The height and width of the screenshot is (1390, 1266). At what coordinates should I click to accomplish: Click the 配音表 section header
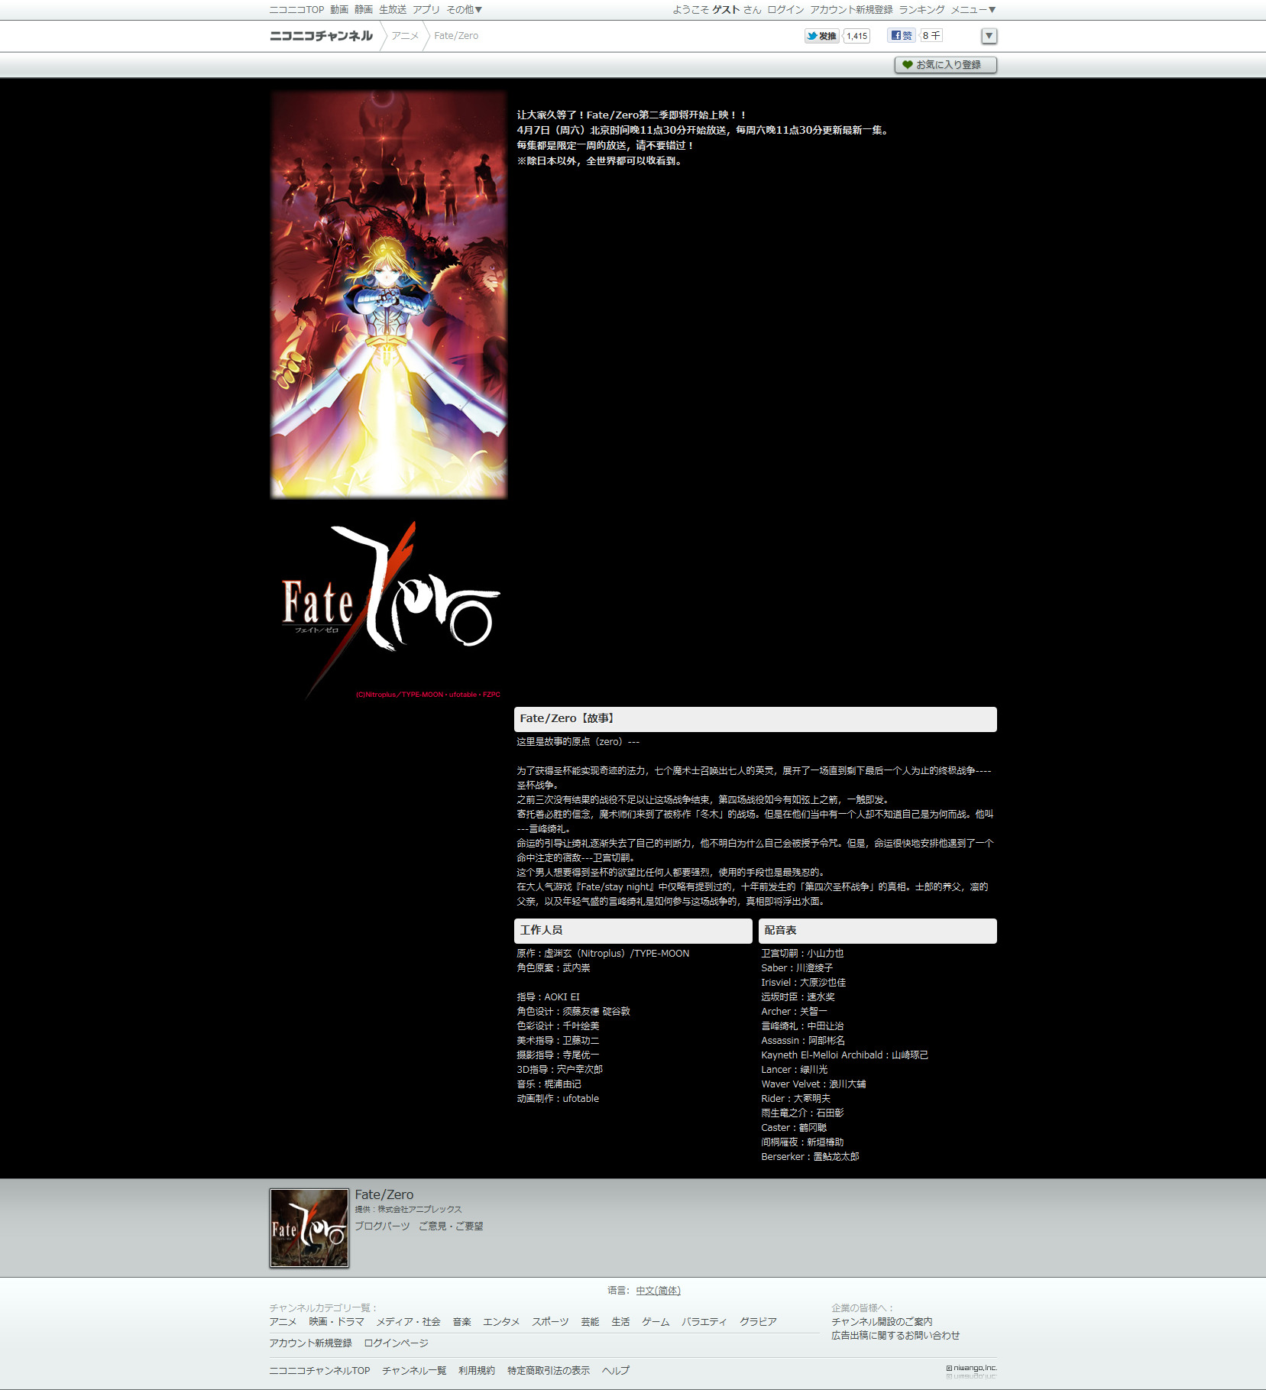877,931
